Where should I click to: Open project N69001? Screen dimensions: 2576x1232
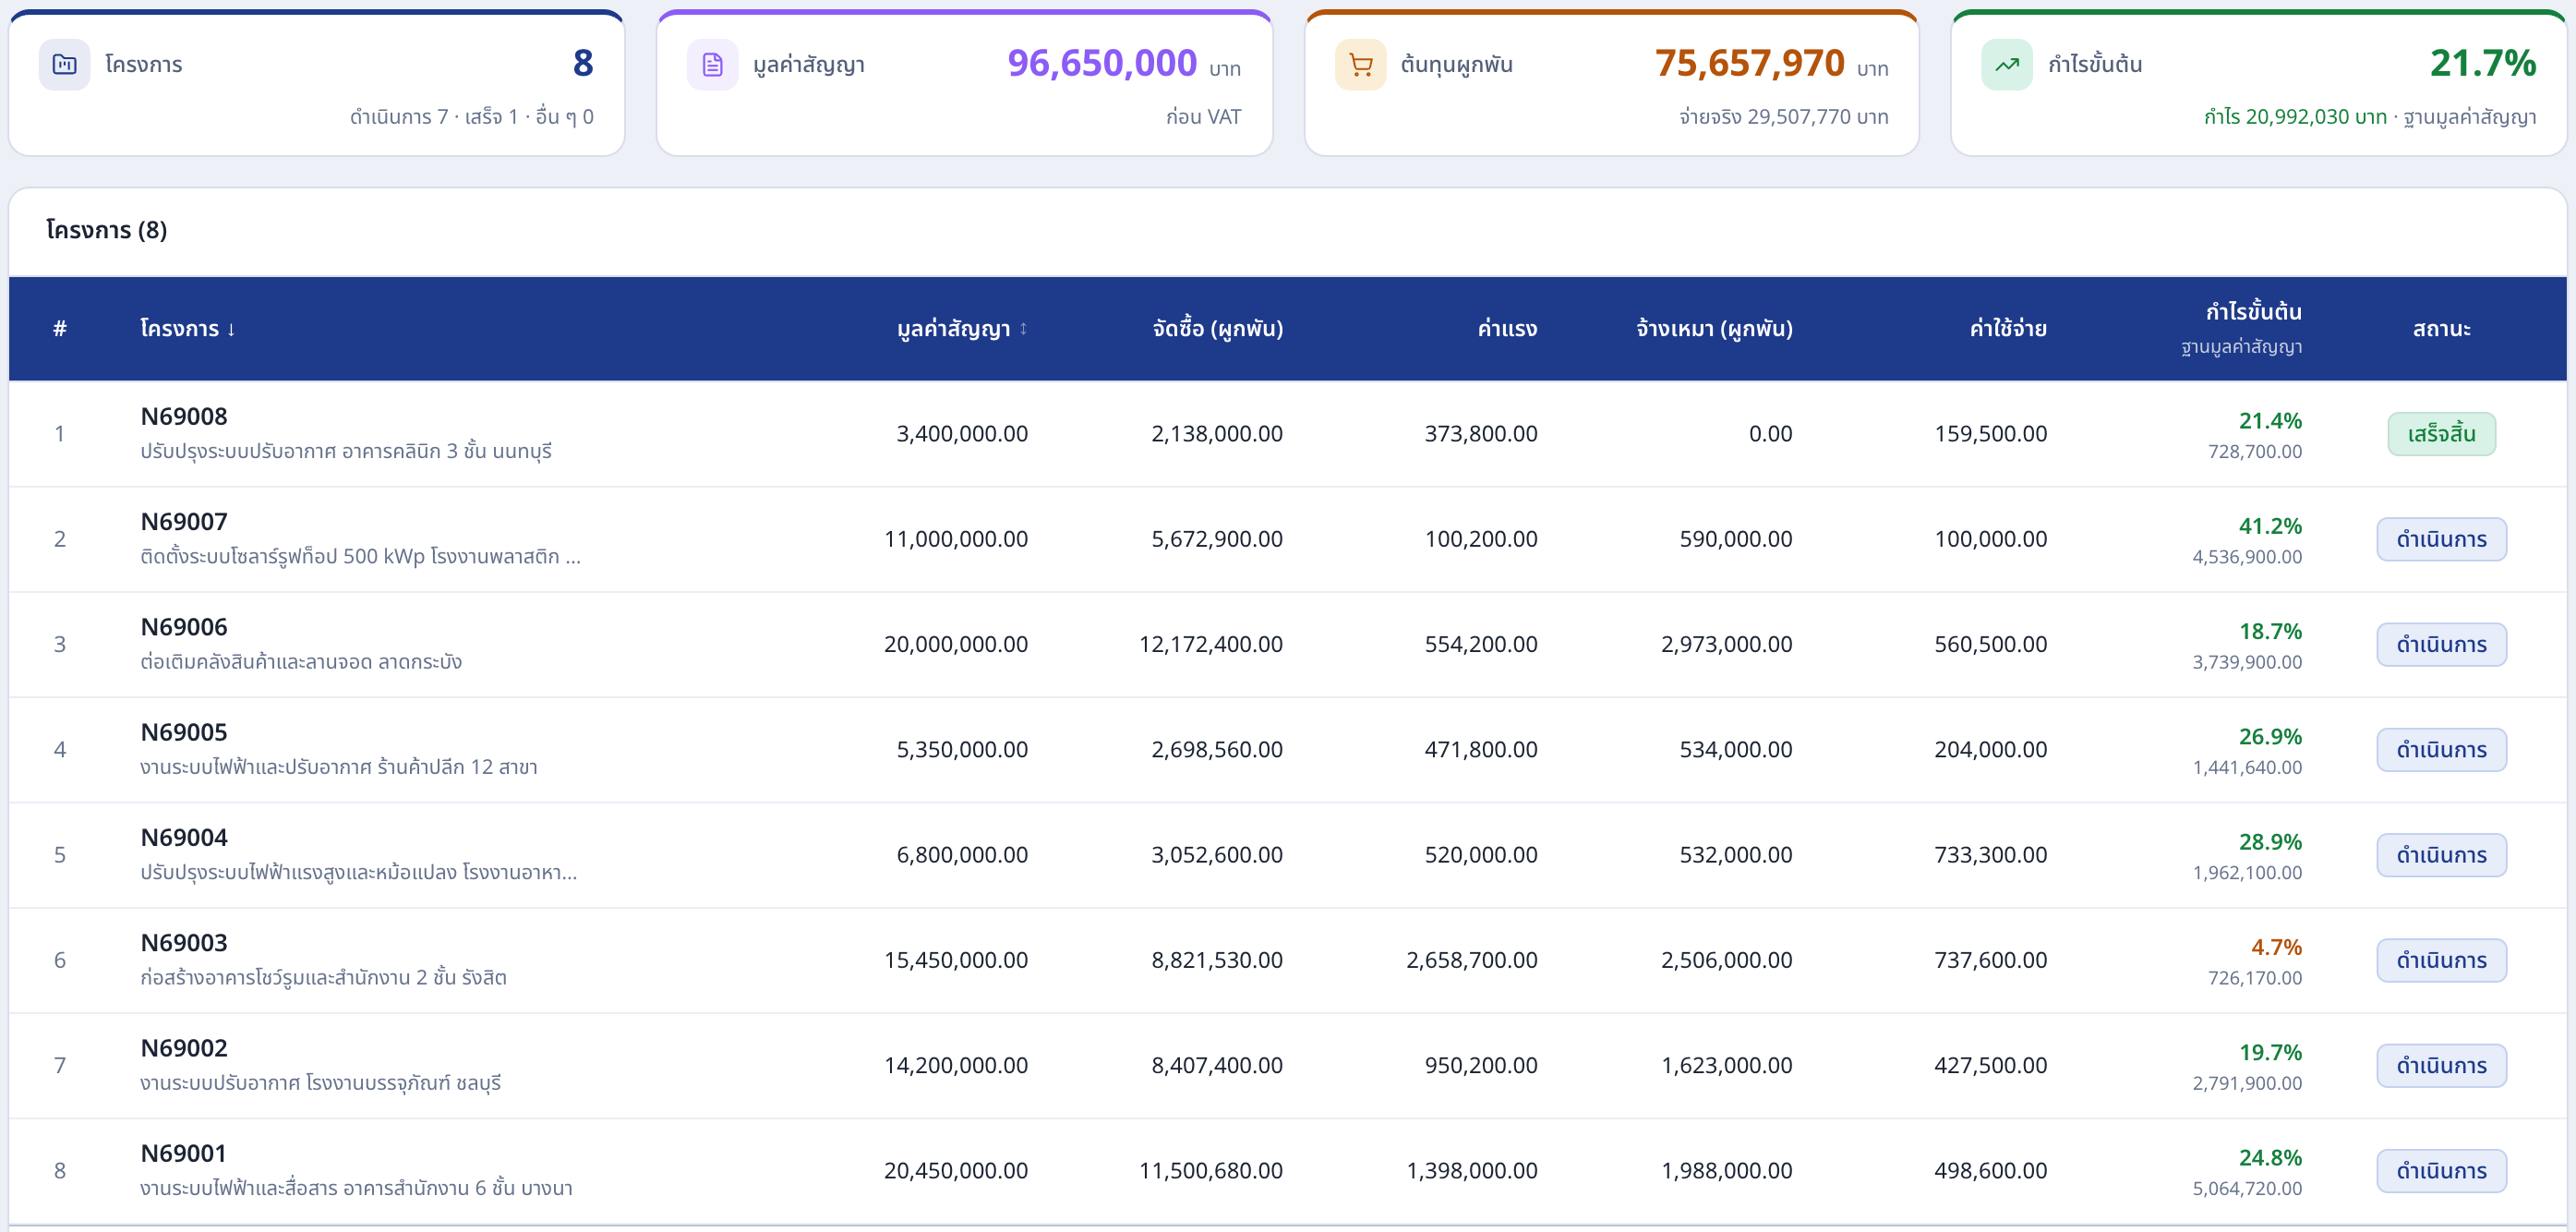tap(184, 1153)
